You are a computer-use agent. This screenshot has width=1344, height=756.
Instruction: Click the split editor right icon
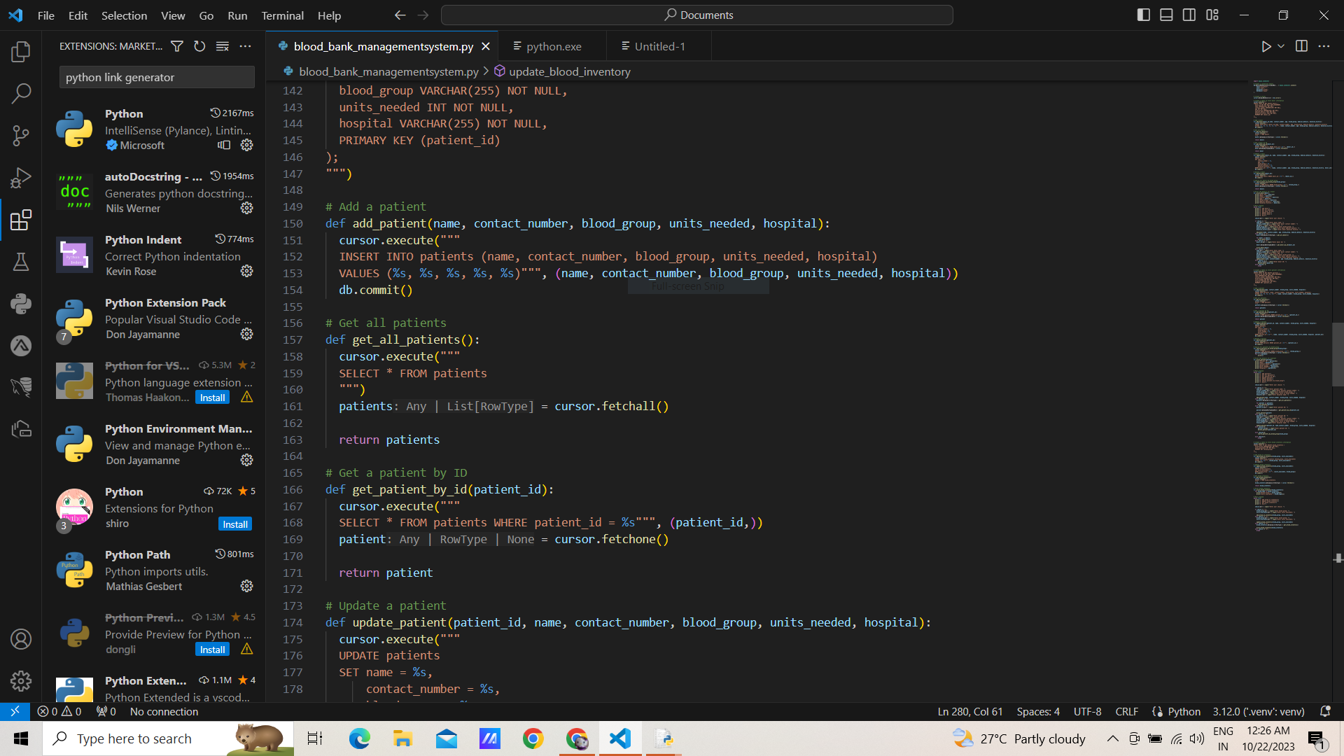(1301, 46)
